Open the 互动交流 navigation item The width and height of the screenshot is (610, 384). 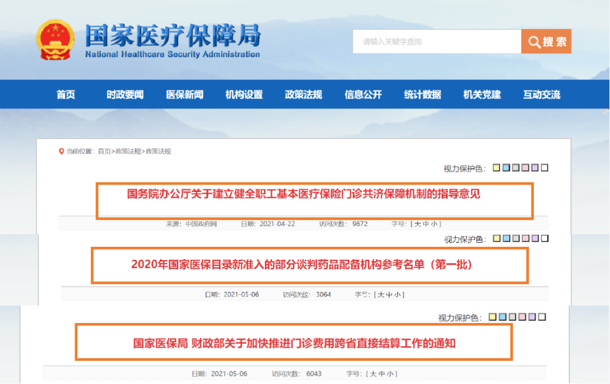pyautogui.click(x=542, y=94)
